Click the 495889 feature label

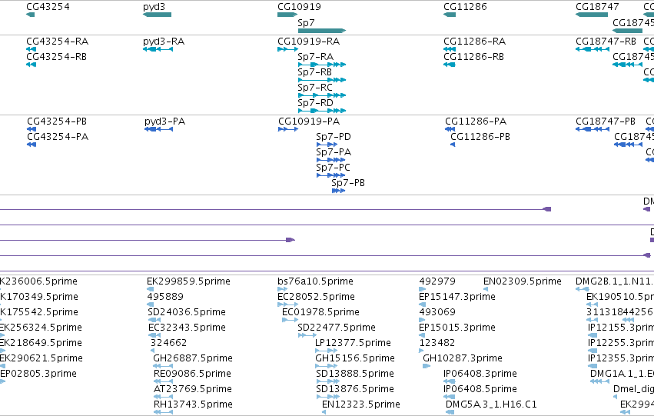[165, 297]
